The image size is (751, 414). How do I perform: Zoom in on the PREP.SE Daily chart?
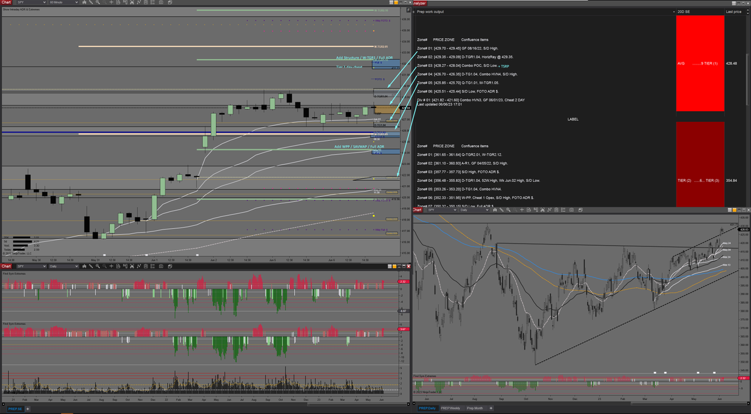98,266
